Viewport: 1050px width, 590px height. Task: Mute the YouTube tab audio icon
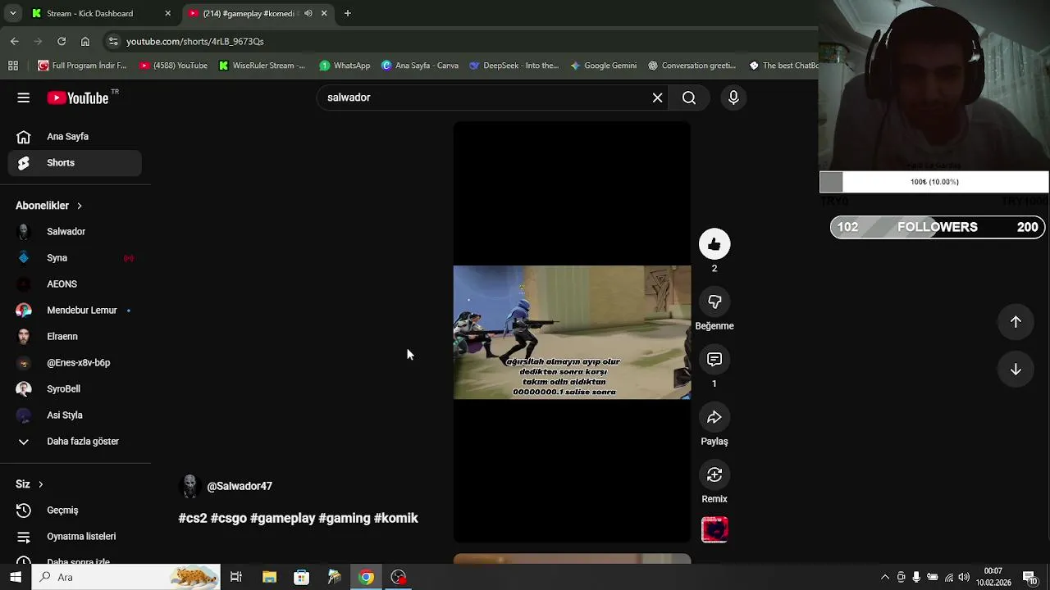(308, 13)
